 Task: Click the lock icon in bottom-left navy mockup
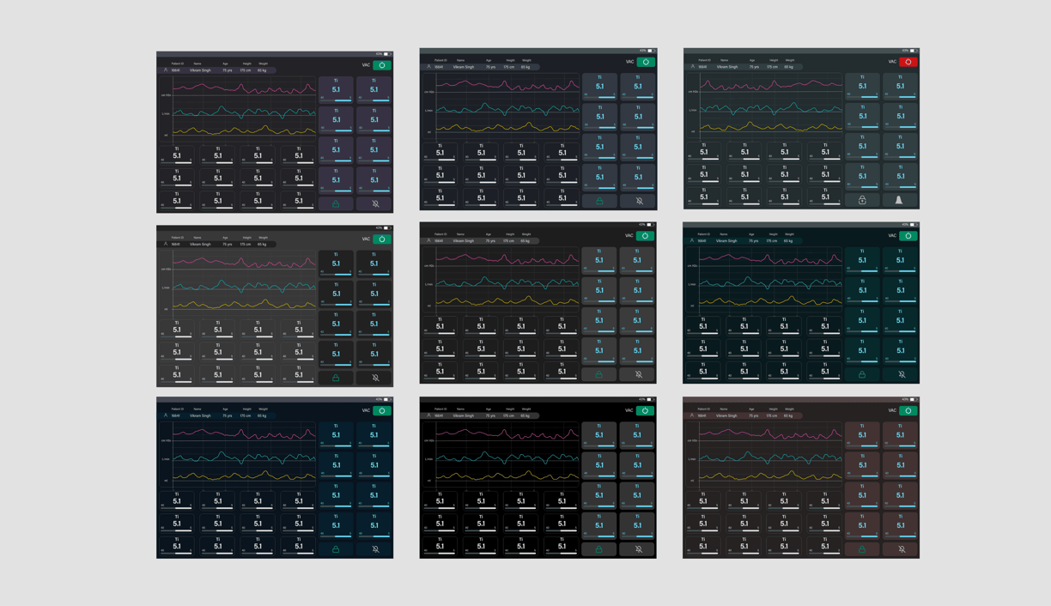(x=336, y=549)
